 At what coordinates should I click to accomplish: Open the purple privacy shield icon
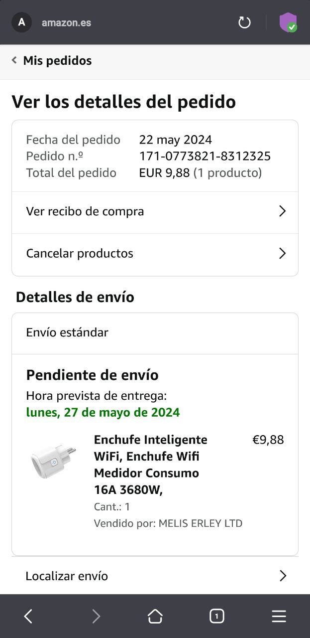pos(288,22)
